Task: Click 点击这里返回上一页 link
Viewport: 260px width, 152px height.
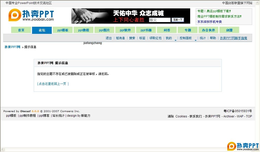Action: point(53,84)
